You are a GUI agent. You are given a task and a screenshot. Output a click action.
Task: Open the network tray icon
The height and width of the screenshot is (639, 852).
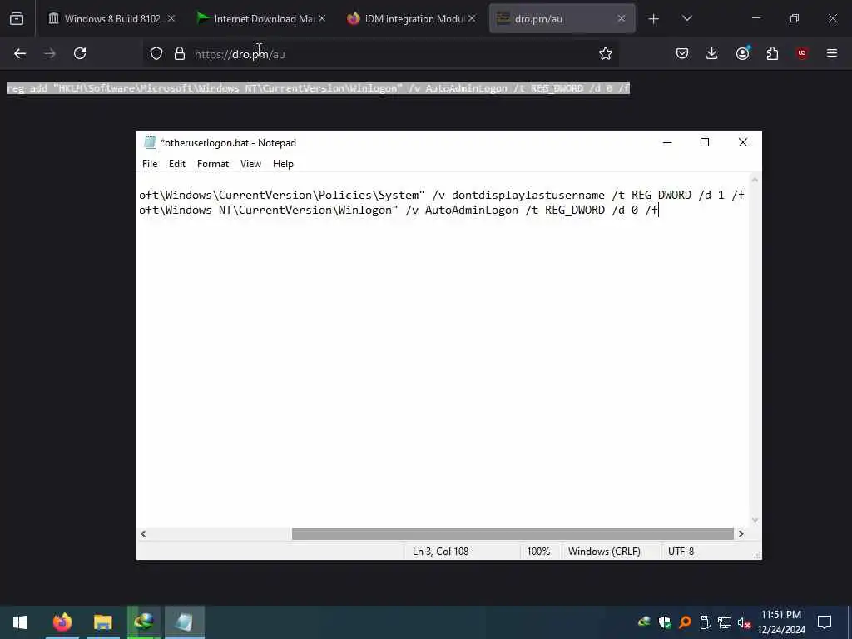(x=725, y=622)
